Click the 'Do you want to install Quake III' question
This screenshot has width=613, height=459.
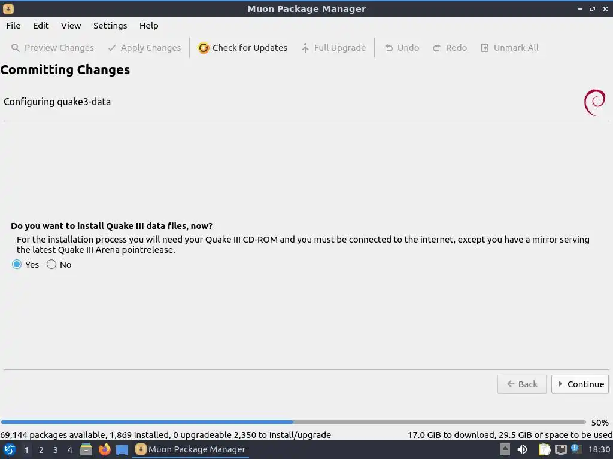coord(111,226)
